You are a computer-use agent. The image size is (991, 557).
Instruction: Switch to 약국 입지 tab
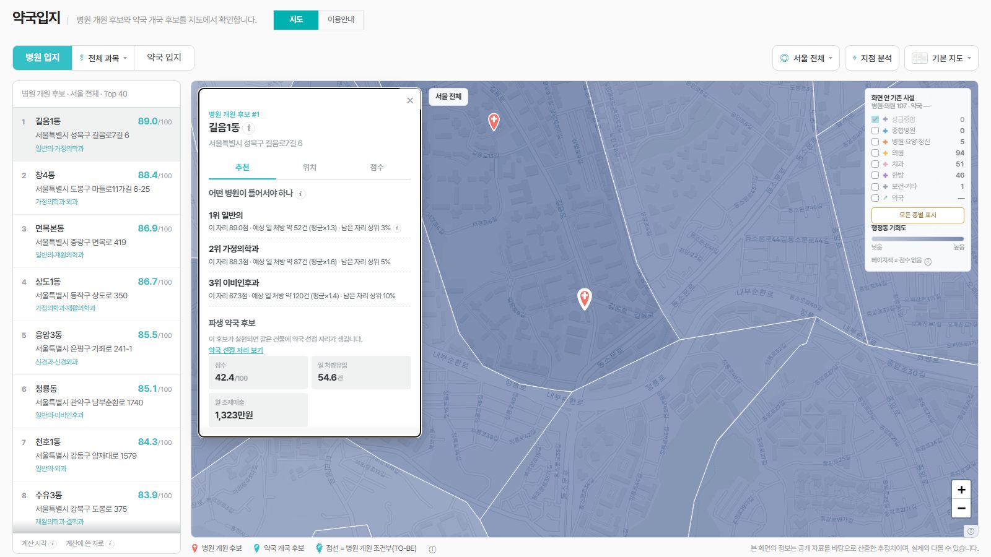click(164, 58)
